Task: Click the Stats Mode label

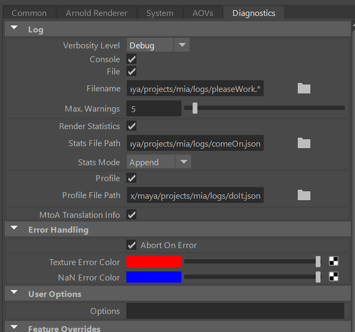Action: [99, 162]
